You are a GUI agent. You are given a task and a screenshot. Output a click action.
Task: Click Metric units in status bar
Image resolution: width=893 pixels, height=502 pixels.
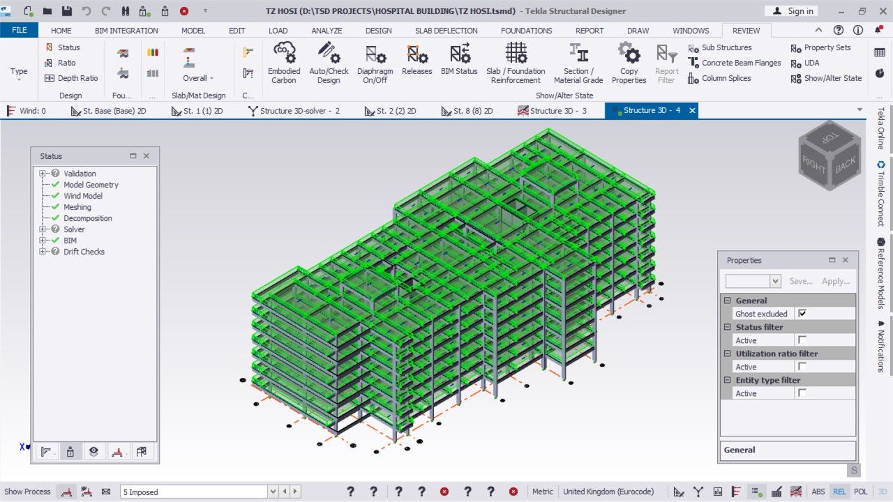[543, 492]
